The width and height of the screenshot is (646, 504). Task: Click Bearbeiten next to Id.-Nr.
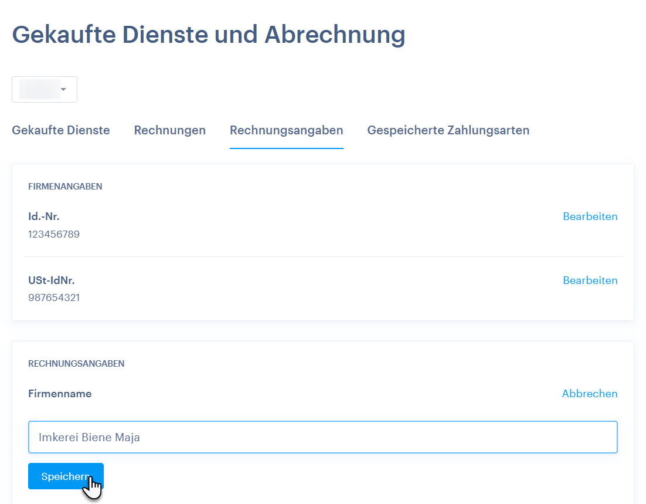tap(590, 217)
